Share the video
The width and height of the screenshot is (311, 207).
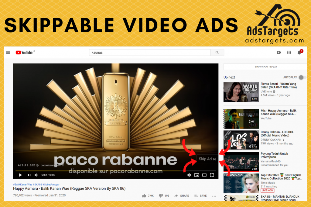tap(182, 196)
